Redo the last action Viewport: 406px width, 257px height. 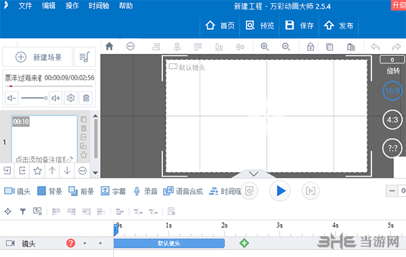[x=396, y=47]
